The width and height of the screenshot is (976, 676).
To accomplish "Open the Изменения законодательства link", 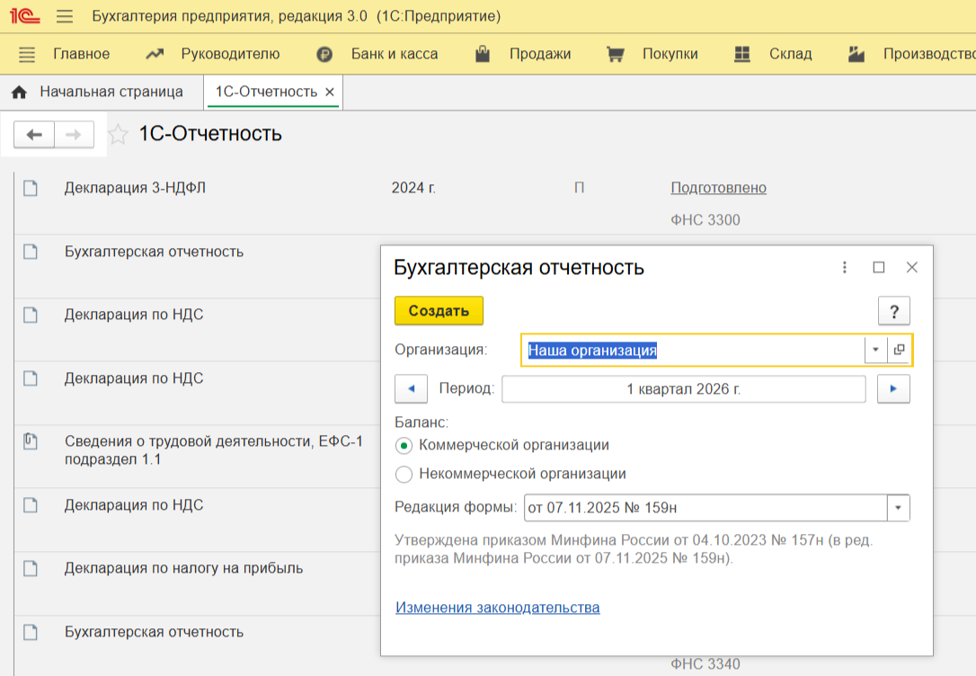I will 498,608.
